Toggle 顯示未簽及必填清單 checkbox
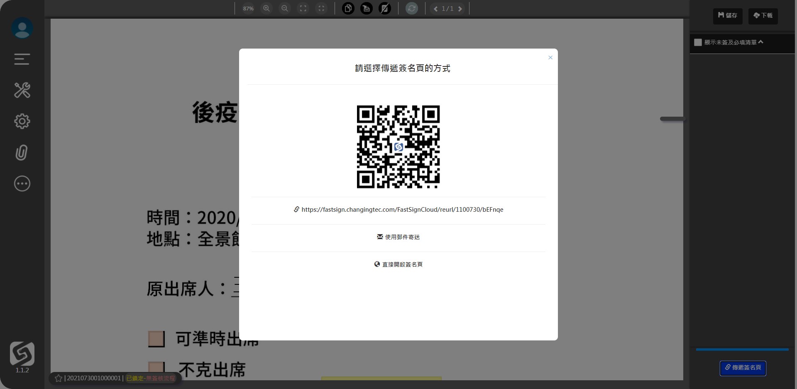The height and width of the screenshot is (389, 797). [x=698, y=42]
